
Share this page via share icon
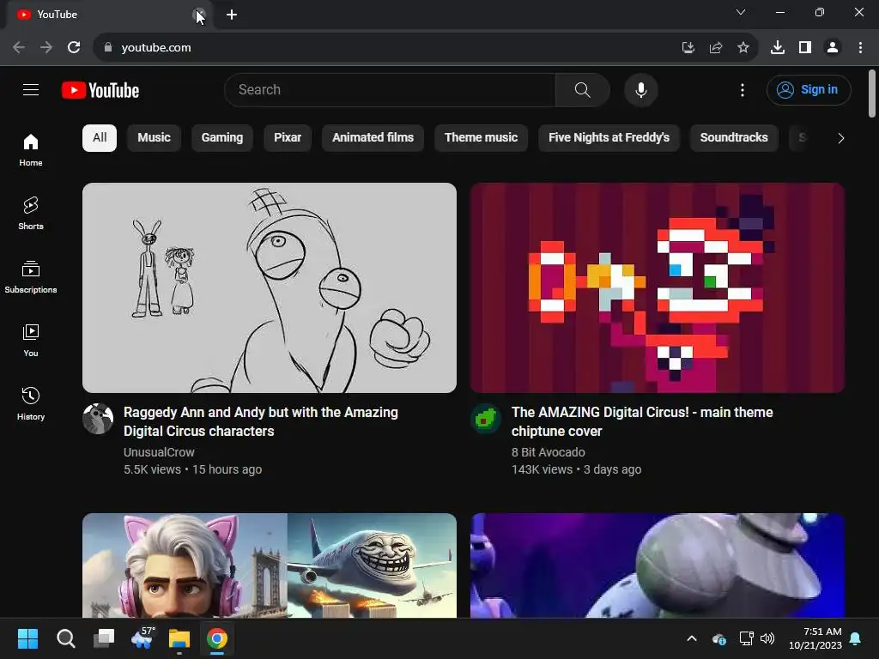(716, 48)
